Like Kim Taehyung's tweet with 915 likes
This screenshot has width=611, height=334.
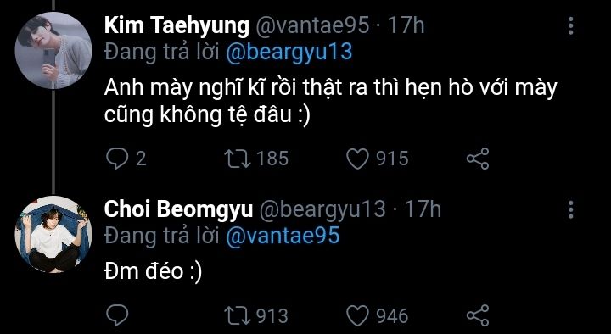click(x=357, y=159)
